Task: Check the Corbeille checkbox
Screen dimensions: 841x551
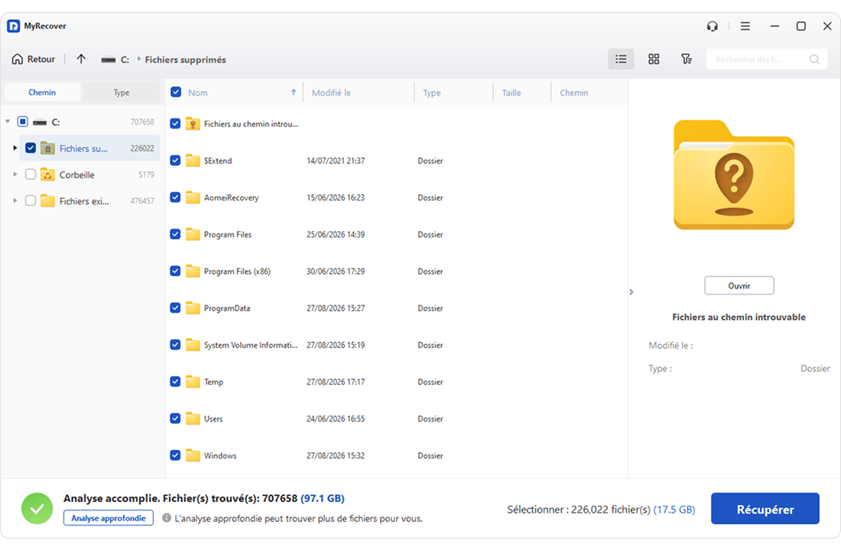Action: tap(31, 174)
